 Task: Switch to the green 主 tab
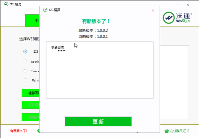point(32,21)
